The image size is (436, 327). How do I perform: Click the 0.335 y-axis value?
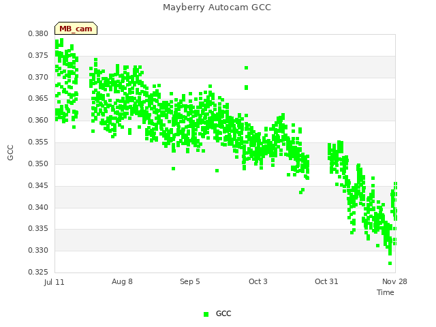38,229
